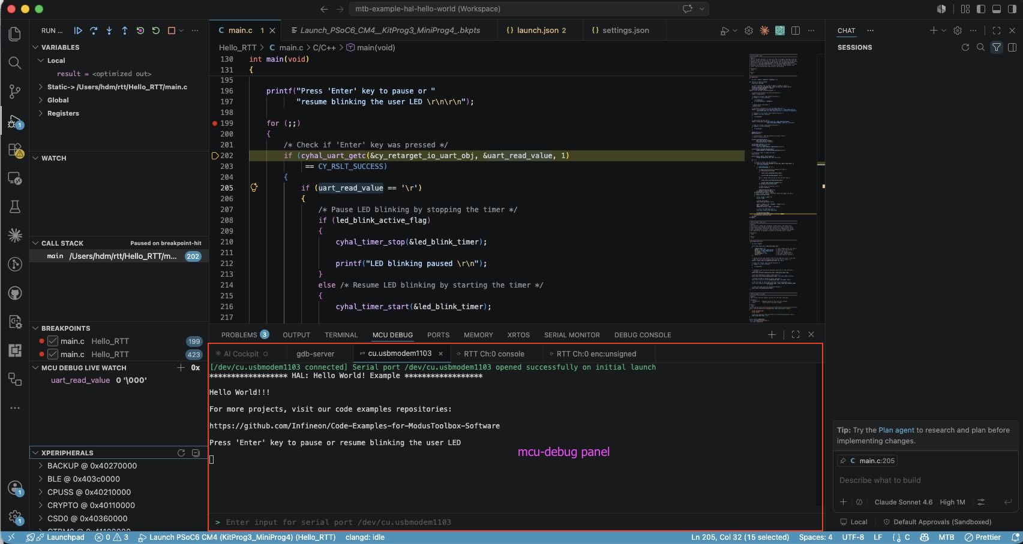Open Accounts icon in activity bar
Viewport: 1023px width, 544px height.
click(15, 488)
